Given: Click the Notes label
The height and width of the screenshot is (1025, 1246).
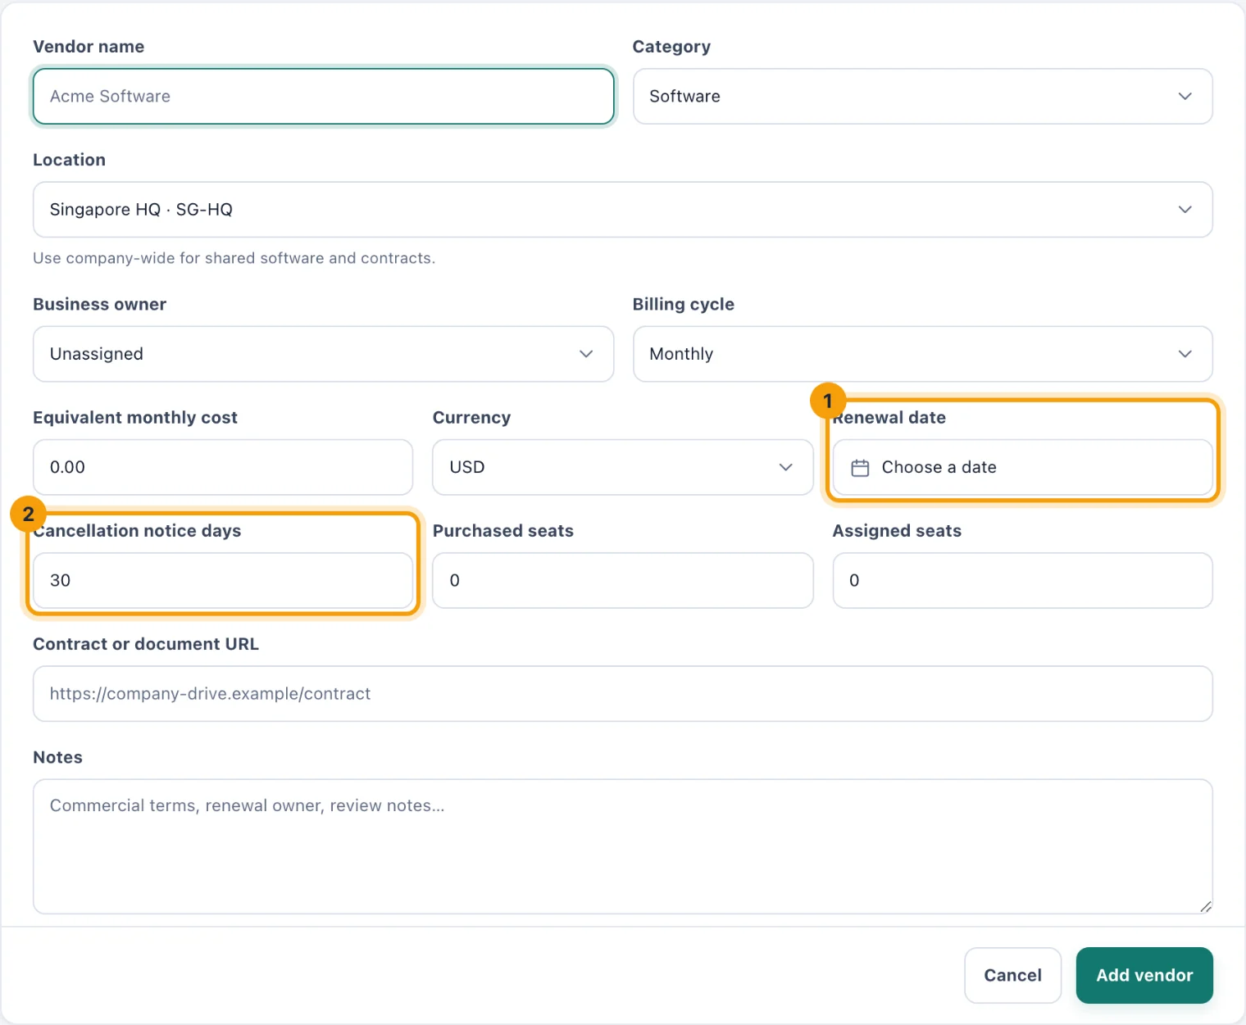Looking at the screenshot, I should pyautogui.click(x=57, y=757).
